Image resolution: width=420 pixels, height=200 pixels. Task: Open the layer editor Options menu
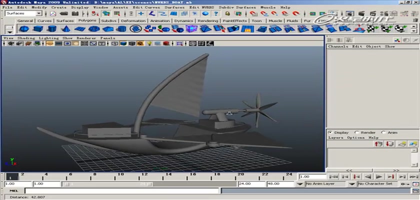click(x=355, y=137)
